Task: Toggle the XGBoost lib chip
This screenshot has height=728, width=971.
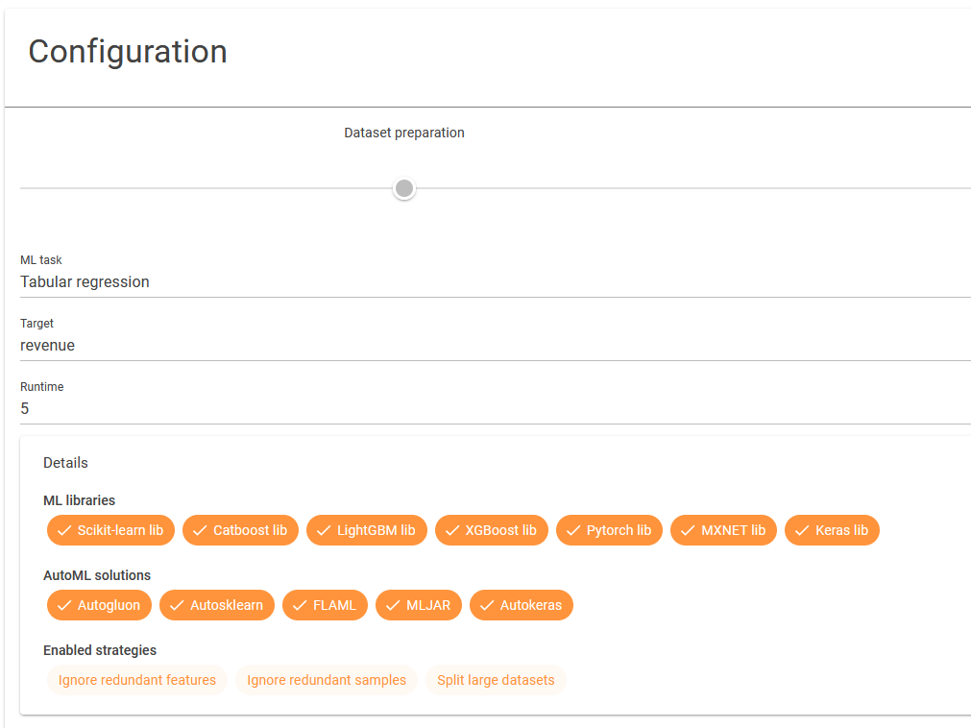Action: pos(492,530)
